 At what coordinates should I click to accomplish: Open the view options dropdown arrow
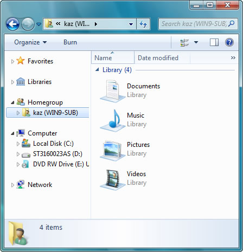196,42
